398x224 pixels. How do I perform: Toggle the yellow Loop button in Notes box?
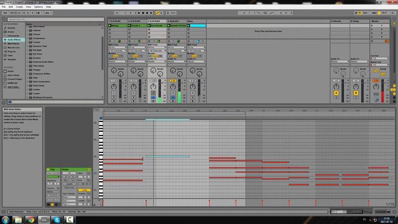pyautogui.click(x=84, y=190)
